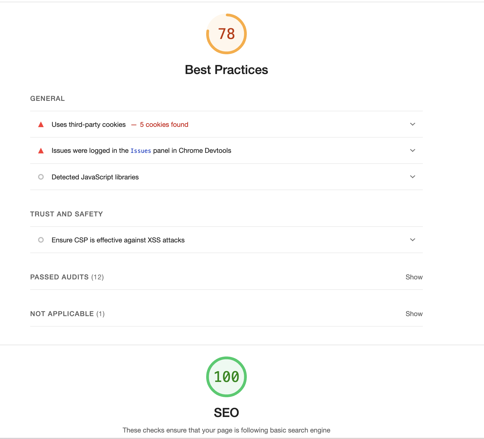Viewport: 484px width, 439px height.
Task: Open the Detected JavaScript libraries audit row
Action: coord(226,177)
